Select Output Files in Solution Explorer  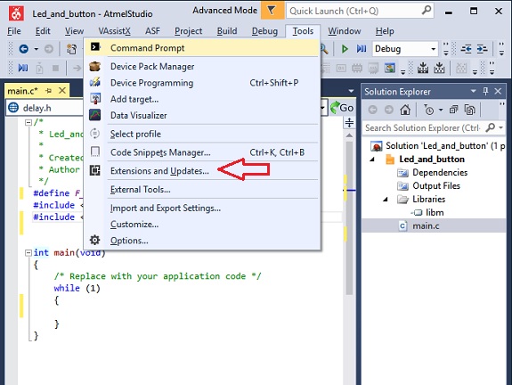point(436,186)
